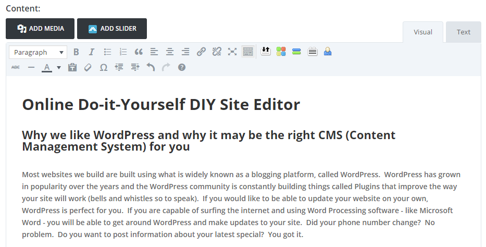The image size is (486, 247).
Task: Toggle the toolbar kitchen sink
Action: pyautogui.click(x=248, y=52)
